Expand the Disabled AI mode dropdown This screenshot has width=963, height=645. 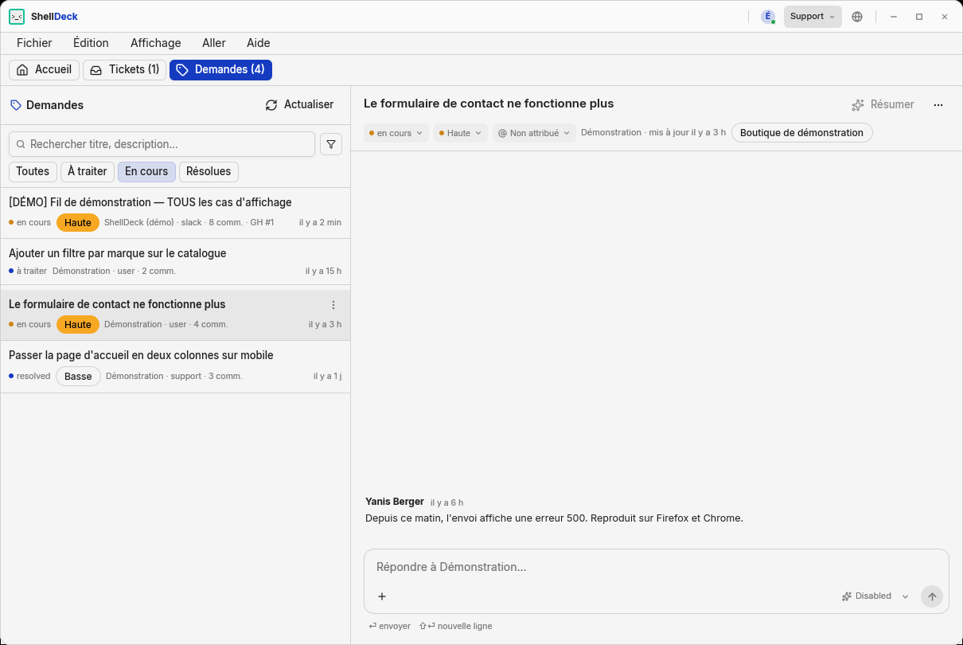pyautogui.click(x=875, y=596)
